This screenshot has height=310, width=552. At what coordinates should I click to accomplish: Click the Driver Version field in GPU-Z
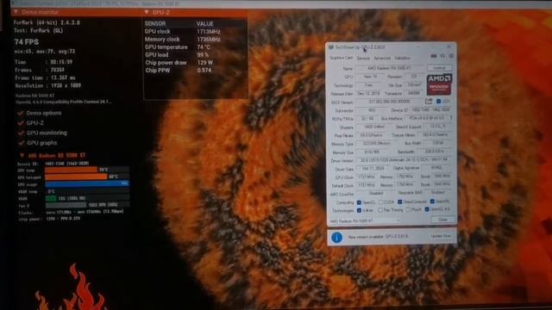pyautogui.click(x=405, y=160)
